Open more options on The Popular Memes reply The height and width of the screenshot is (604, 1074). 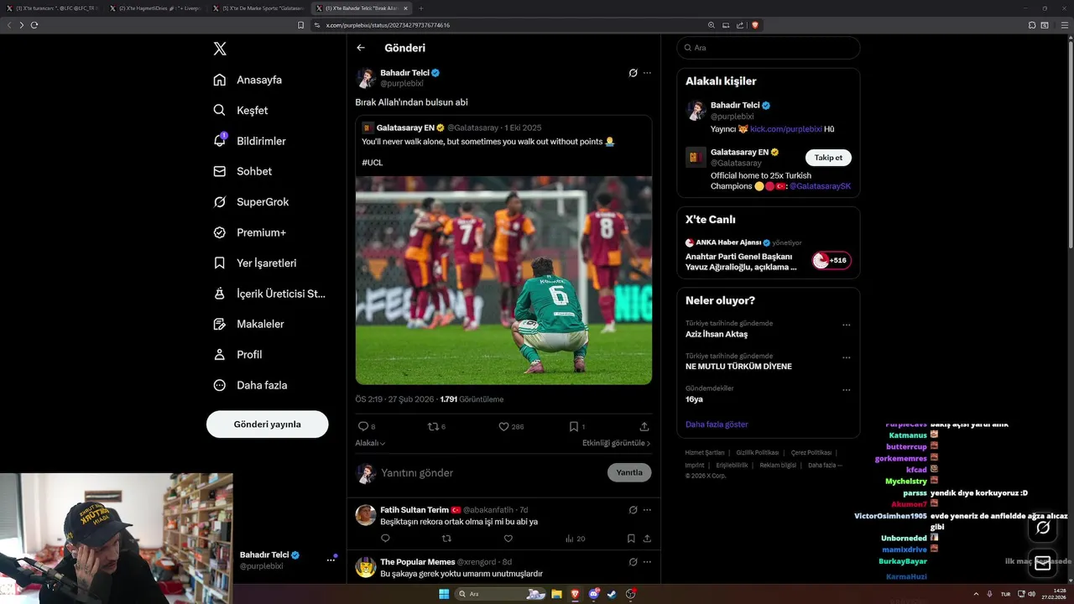(647, 561)
